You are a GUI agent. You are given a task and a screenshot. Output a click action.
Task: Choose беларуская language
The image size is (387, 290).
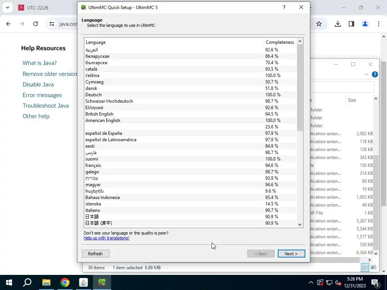(190, 56)
